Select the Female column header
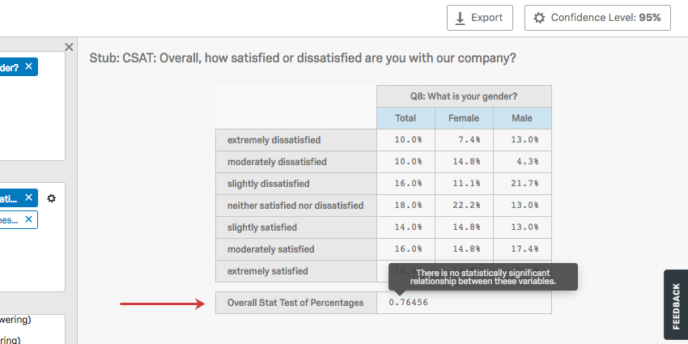The image size is (688, 344). point(464,118)
